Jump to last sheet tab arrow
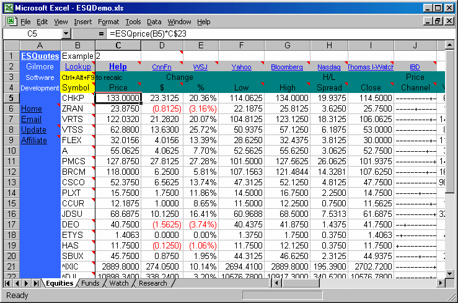This screenshot has width=458, height=303. [x=35, y=283]
